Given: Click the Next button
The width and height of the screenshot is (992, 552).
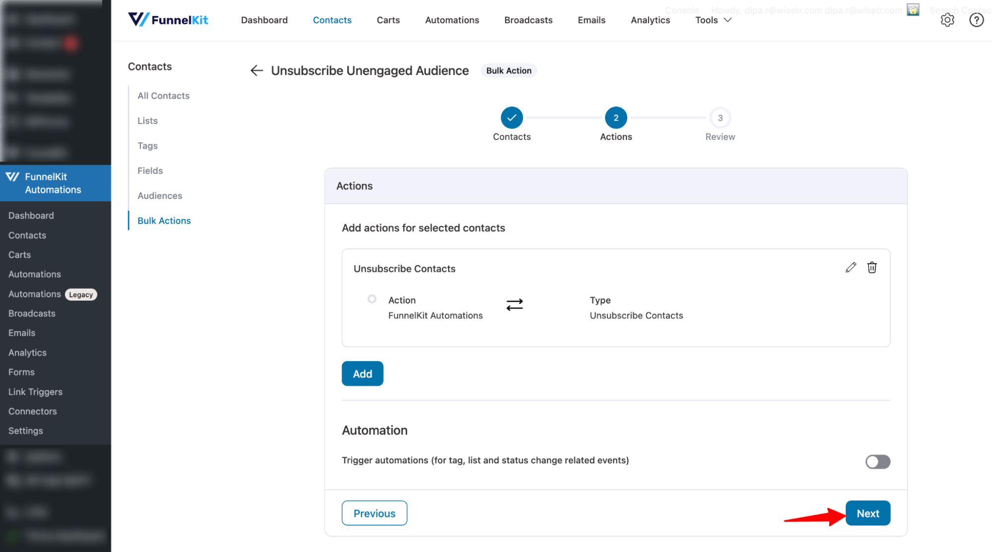Looking at the screenshot, I should tap(867, 513).
